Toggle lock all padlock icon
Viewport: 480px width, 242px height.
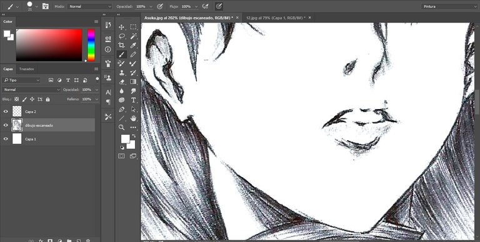[47, 99]
